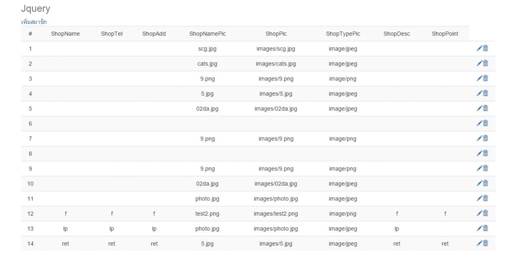The image size is (513, 276).
Task: Open edit for row 10
Action: coord(479,183)
